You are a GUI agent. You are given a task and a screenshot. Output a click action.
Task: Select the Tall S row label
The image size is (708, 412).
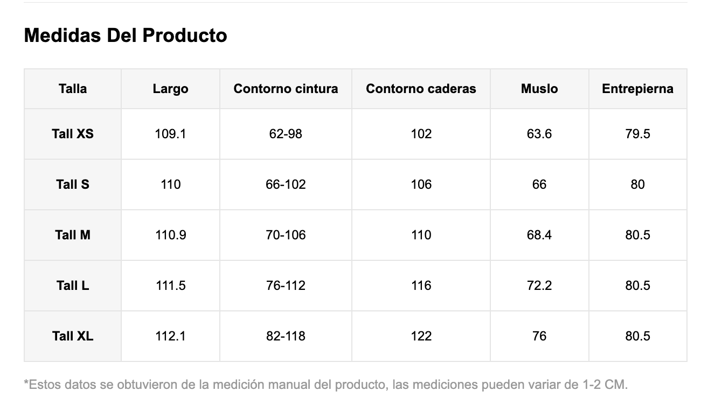click(73, 184)
